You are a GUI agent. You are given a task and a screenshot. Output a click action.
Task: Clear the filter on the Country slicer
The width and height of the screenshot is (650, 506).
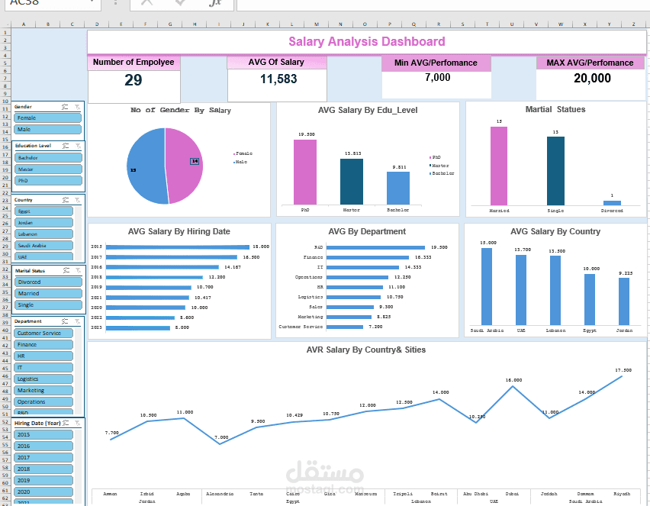pyautogui.click(x=78, y=200)
